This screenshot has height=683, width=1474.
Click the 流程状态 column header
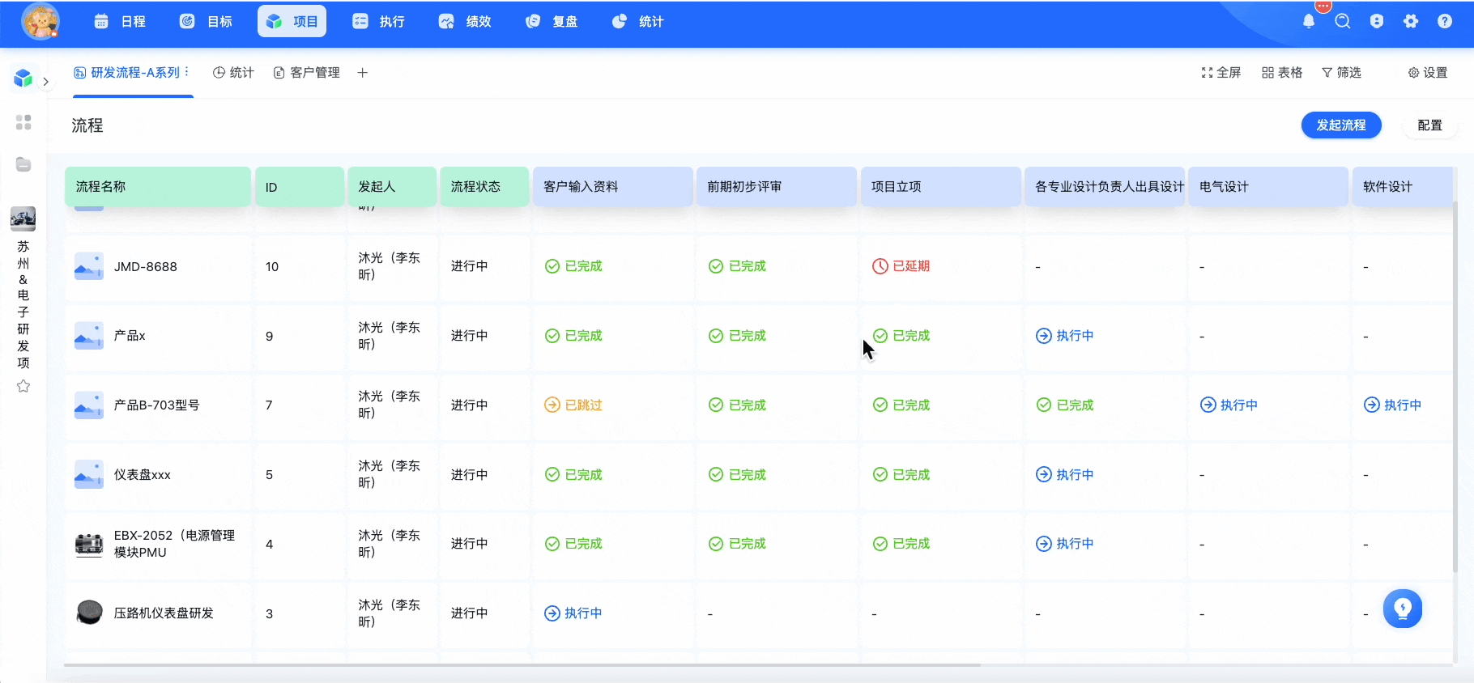(484, 187)
